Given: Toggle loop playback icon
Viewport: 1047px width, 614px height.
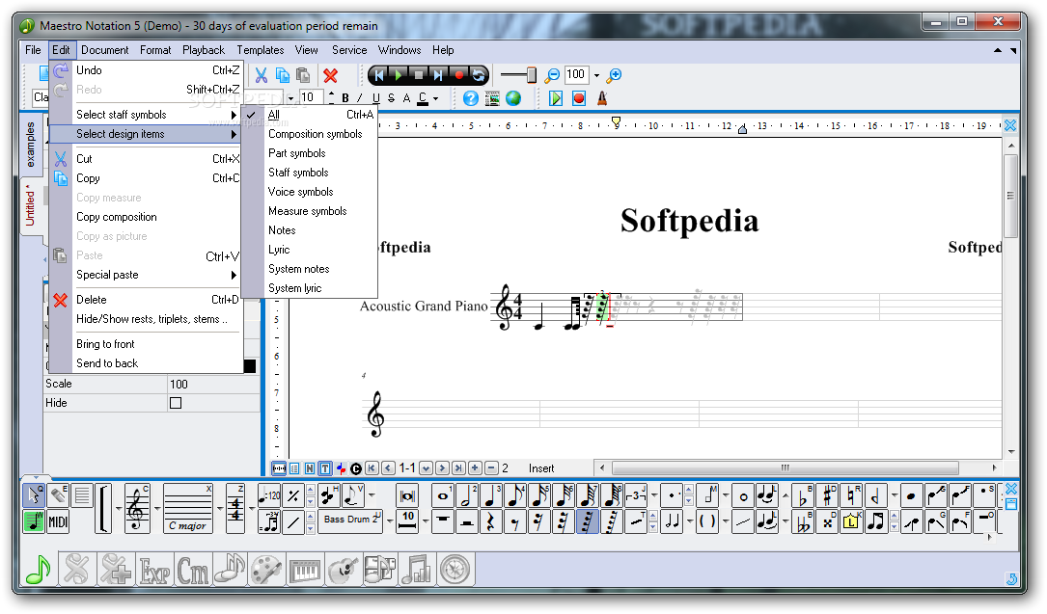Looking at the screenshot, I should click(x=478, y=75).
